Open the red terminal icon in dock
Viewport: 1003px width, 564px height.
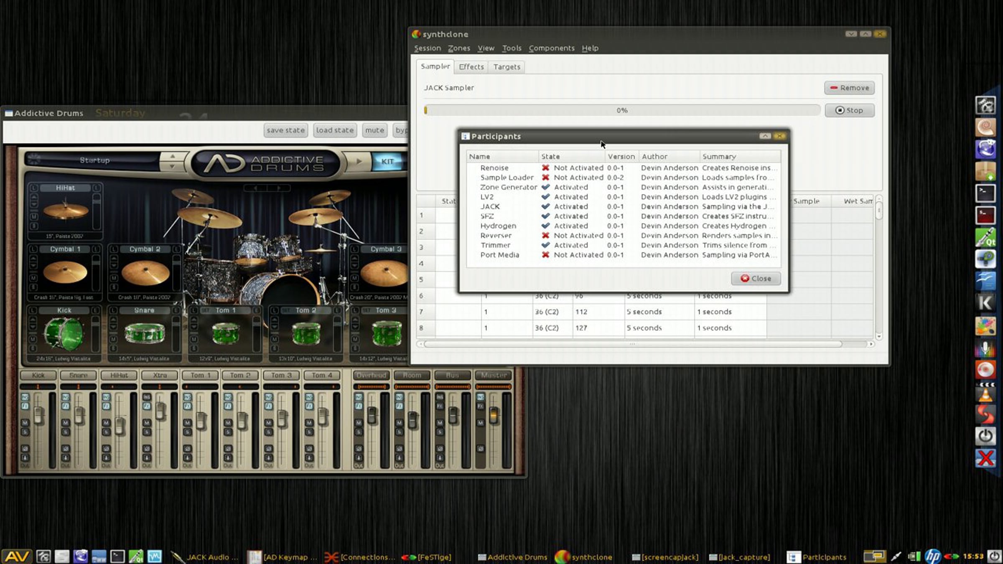click(x=985, y=215)
